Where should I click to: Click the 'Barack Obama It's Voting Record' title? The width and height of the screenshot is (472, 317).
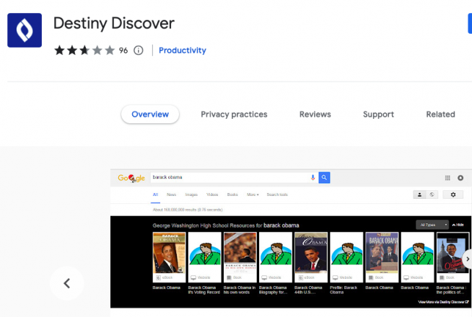204,290
